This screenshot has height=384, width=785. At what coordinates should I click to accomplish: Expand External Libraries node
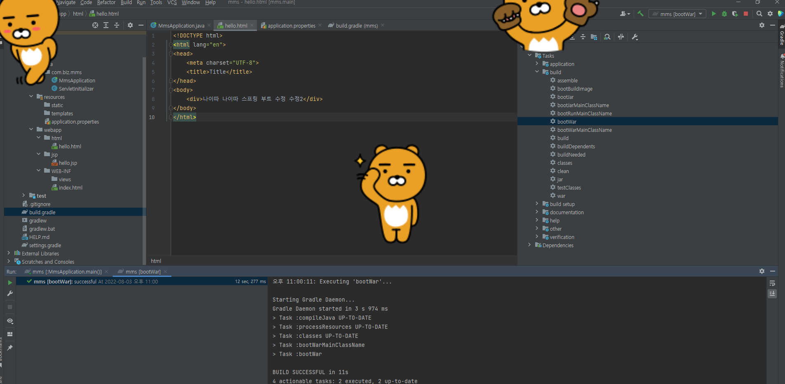[9, 253]
